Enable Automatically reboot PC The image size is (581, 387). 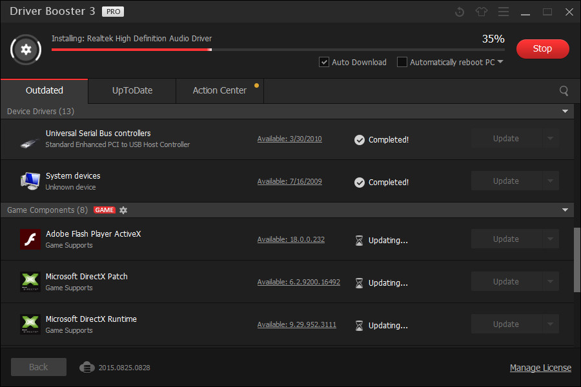click(402, 62)
